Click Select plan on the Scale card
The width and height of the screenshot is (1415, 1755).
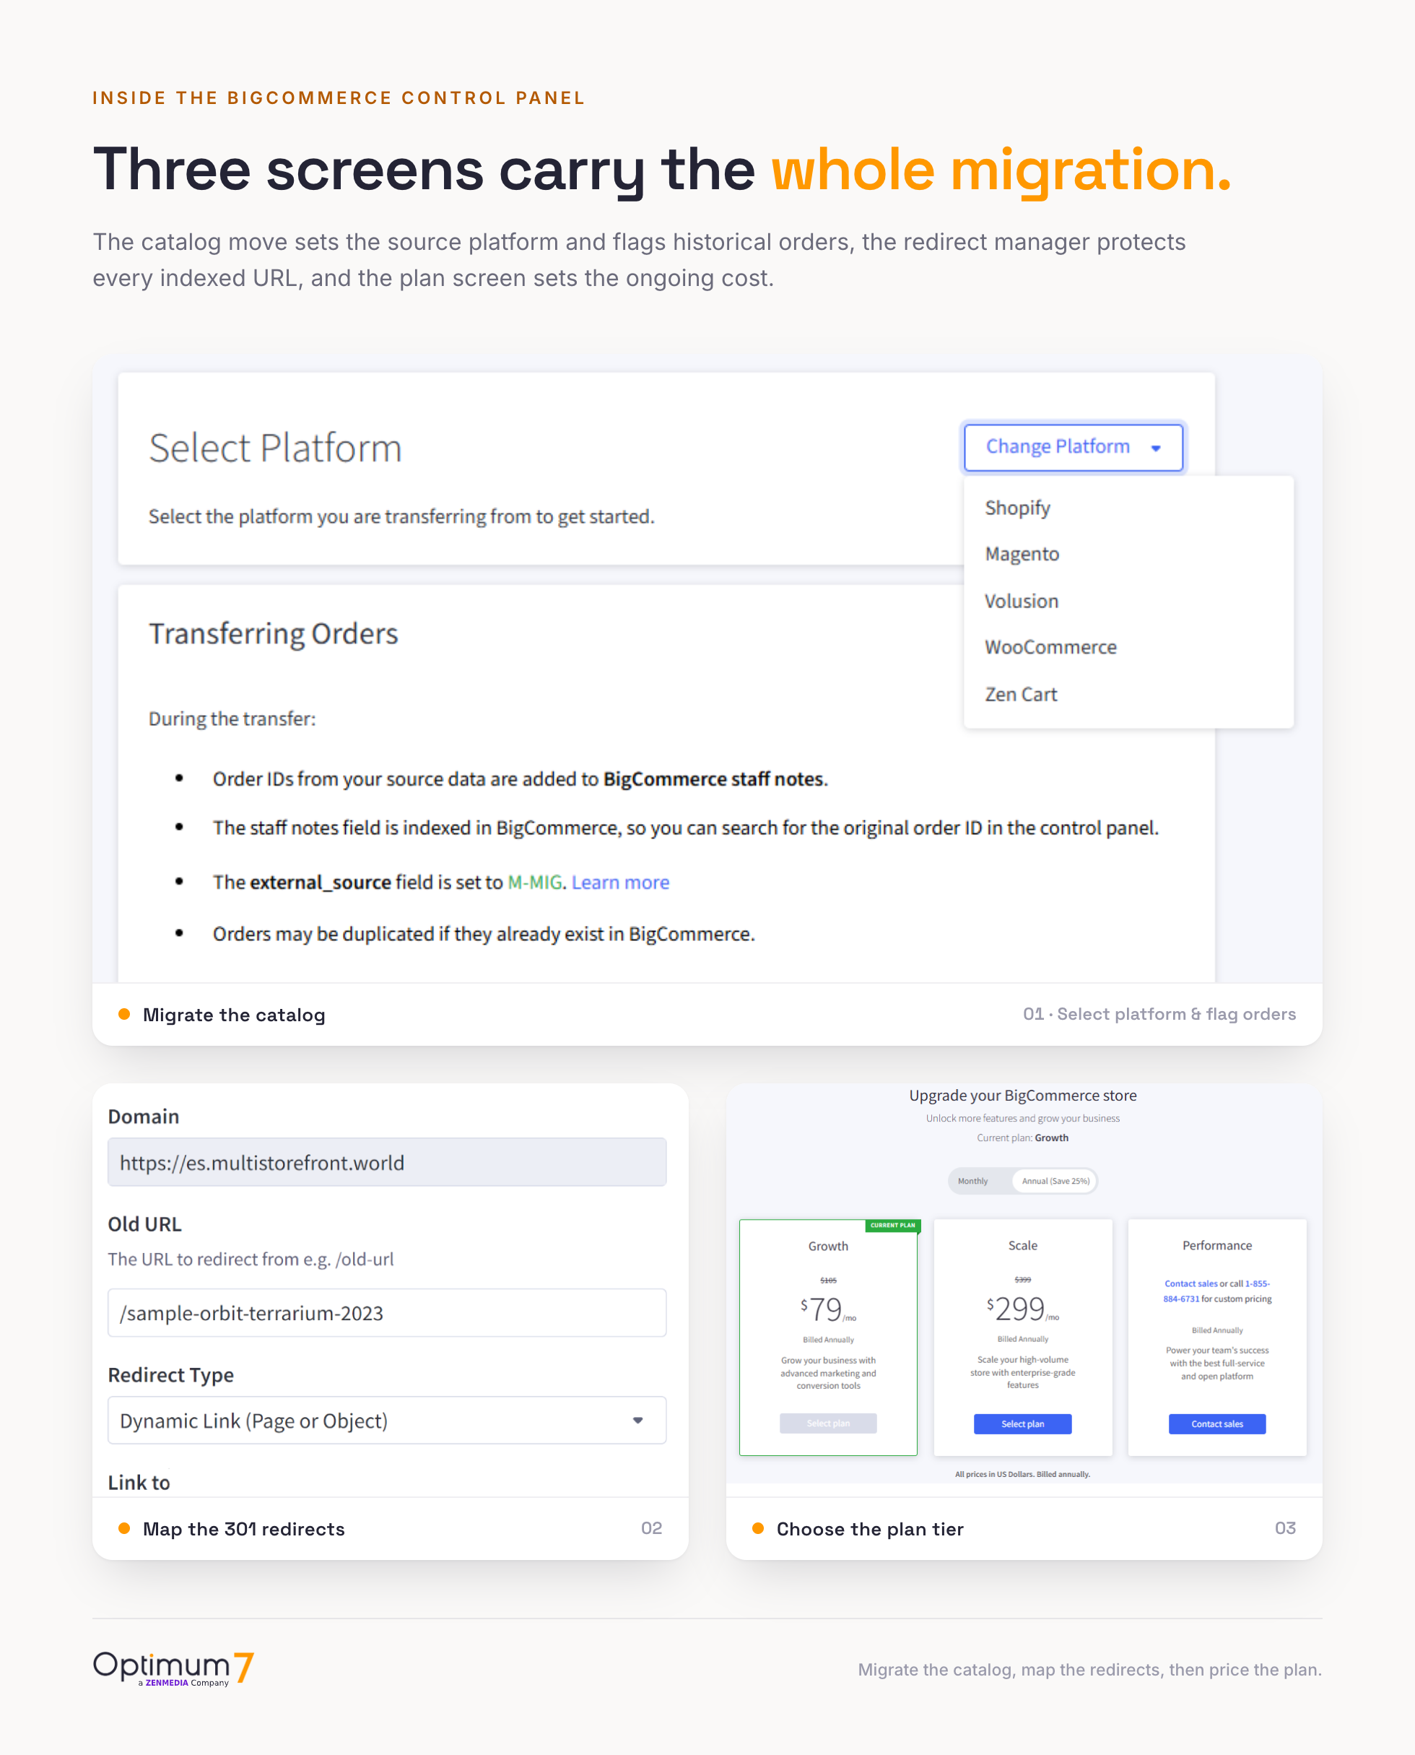1022,1424
